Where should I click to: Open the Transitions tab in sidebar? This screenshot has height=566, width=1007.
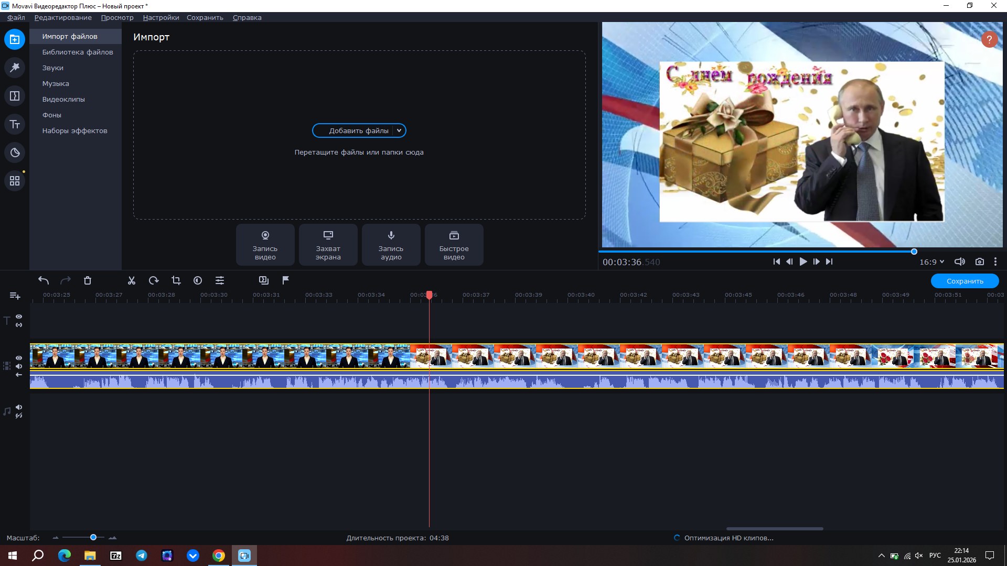point(15,96)
